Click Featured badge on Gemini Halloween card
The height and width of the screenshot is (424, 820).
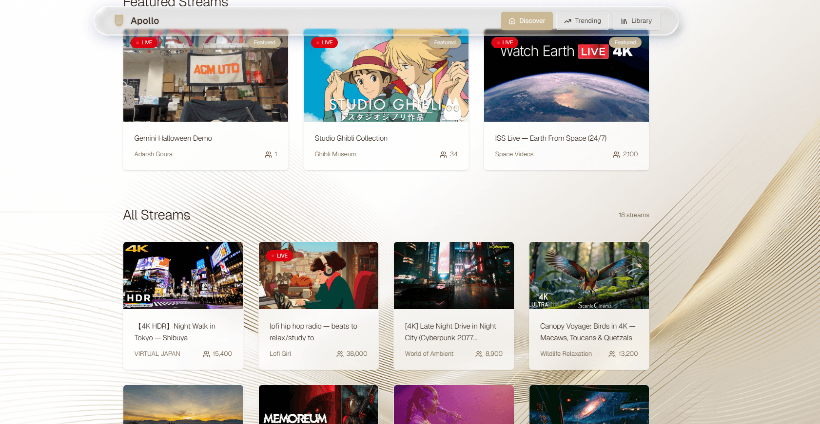(264, 42)
